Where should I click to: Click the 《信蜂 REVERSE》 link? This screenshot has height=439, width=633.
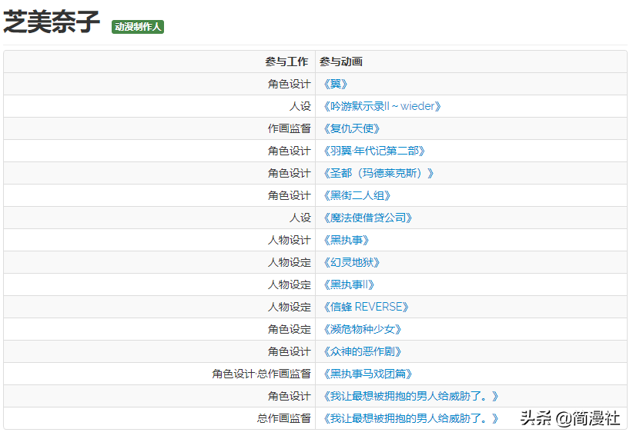365,308
